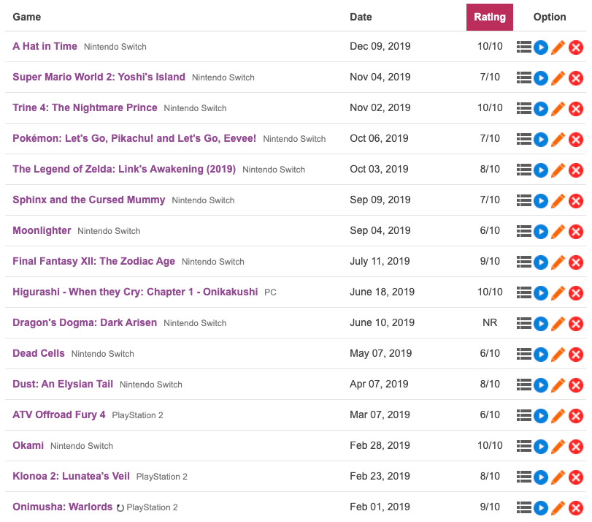The image size is (592, 522).
Task: Open list icon for Super Mario World 2 row
Action: tap(523, 77)
